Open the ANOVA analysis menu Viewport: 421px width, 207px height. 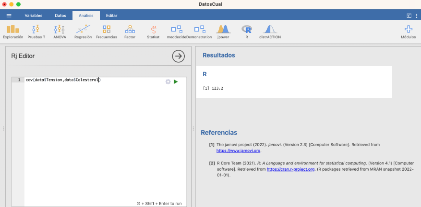pos(60,32)
